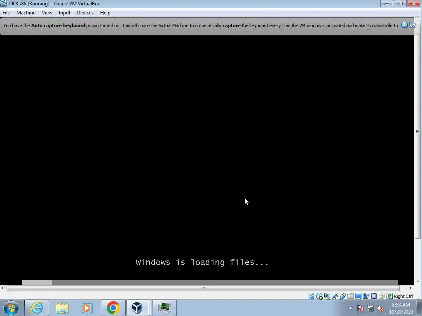Open the File menu
Image resolution: width=422 pixels, height=316 pixels.
tap(6, 13)
